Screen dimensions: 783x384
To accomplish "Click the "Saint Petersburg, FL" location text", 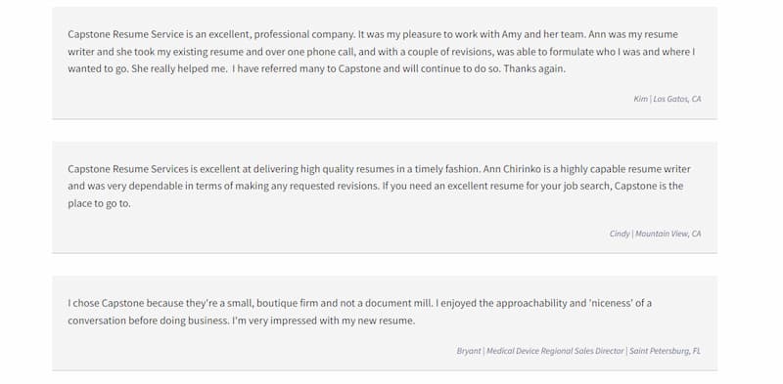I will point(665,351).
